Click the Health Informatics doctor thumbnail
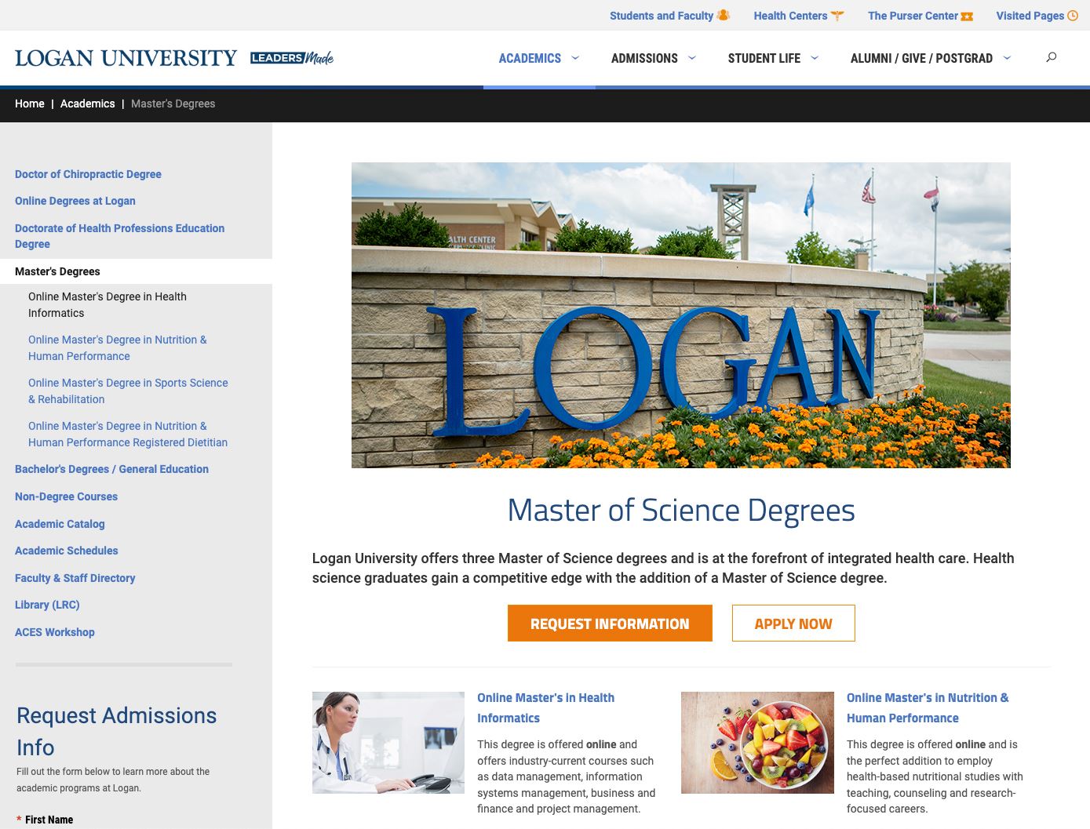1090x829 pixels. (x=388, y=743)
